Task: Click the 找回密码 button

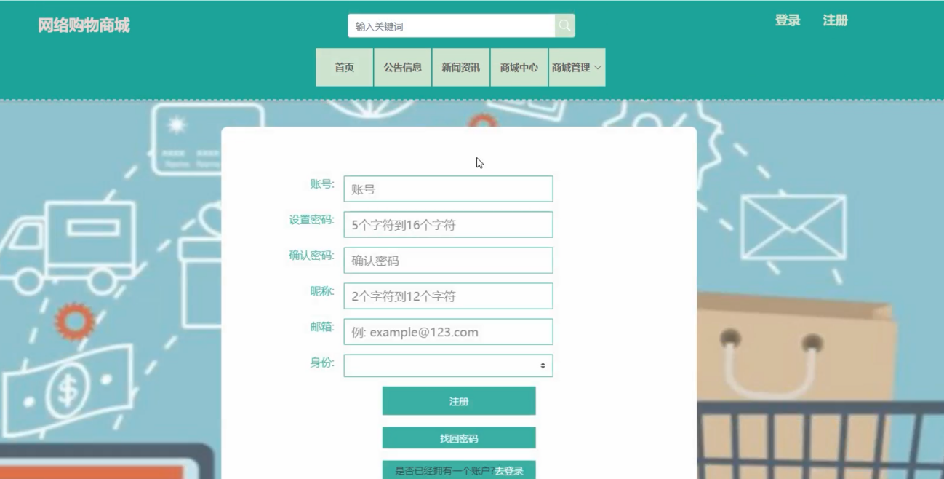Action: tap(459, 438)
